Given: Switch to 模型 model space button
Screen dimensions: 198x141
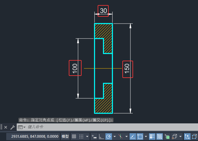Looking at the screenshot, I should coord(65,137).
